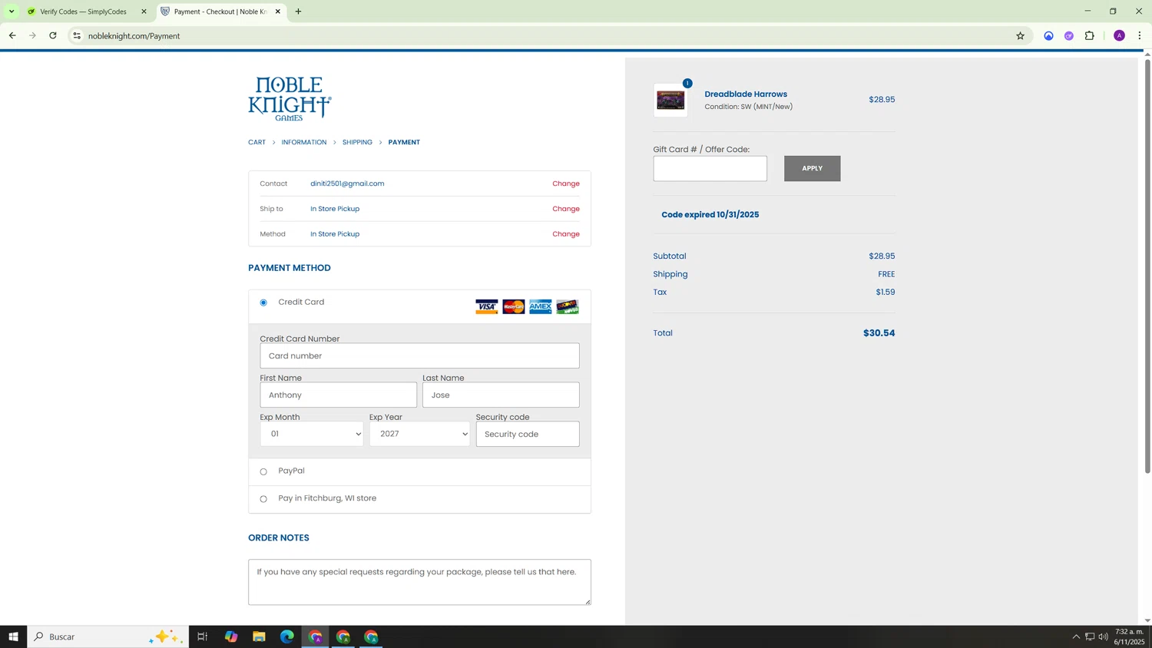Click into the Order Notes text area

419,582
